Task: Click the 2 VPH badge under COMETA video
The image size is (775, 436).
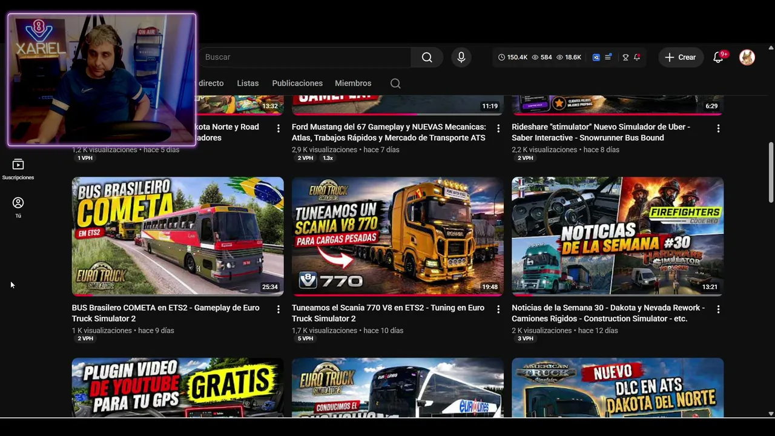Action: pyautogui.click(x=85, y=339)
